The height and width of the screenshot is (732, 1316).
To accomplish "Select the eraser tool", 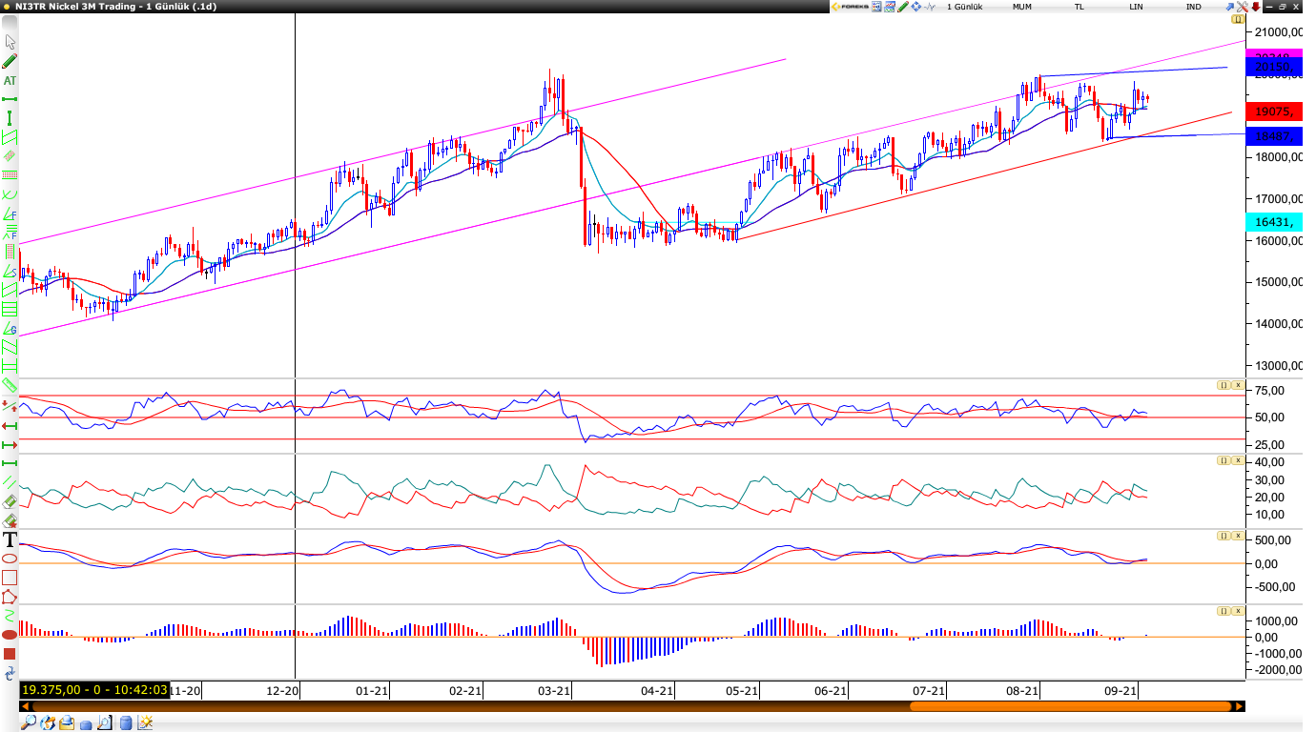I will coord(10,501).
